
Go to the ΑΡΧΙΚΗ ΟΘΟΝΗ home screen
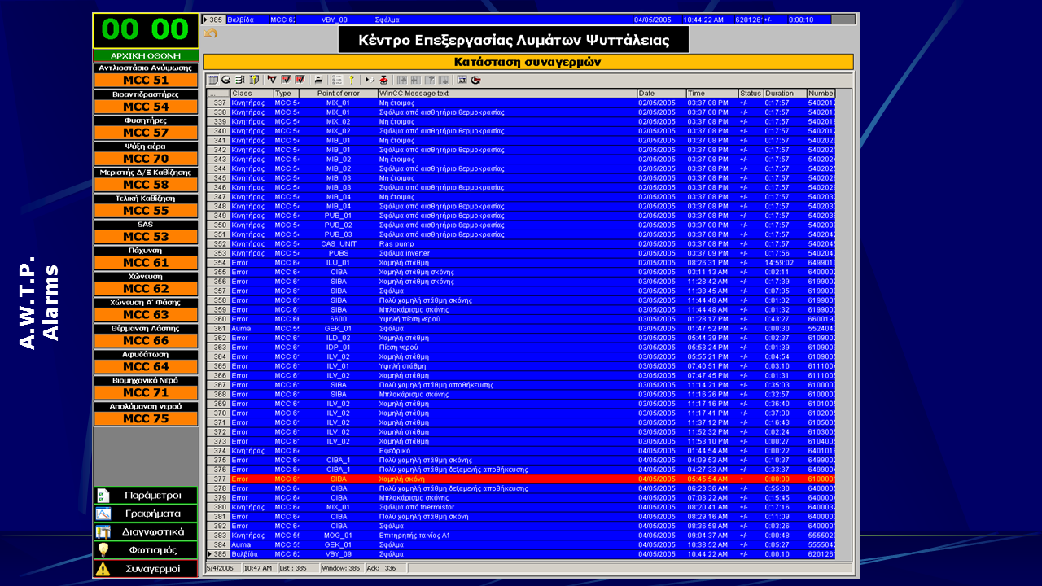click(146, 55)
